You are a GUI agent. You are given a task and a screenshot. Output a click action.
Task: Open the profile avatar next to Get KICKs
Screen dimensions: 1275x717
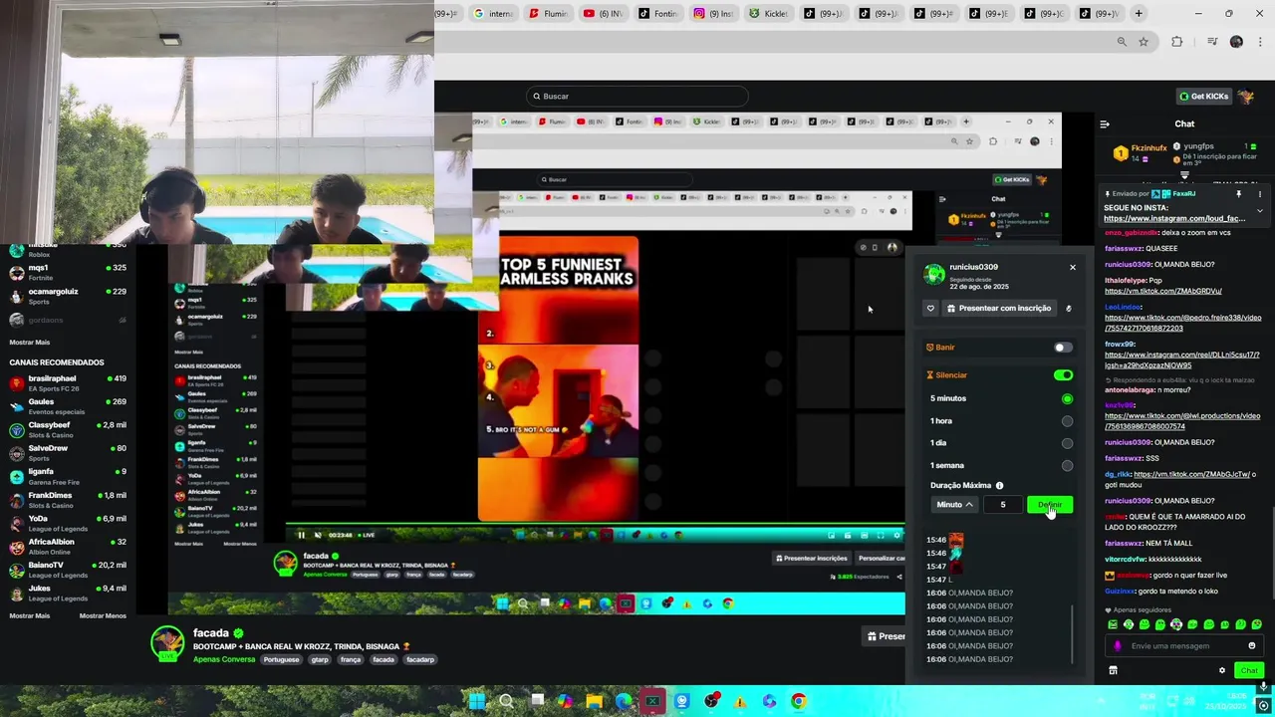[x=1247, y=97]
